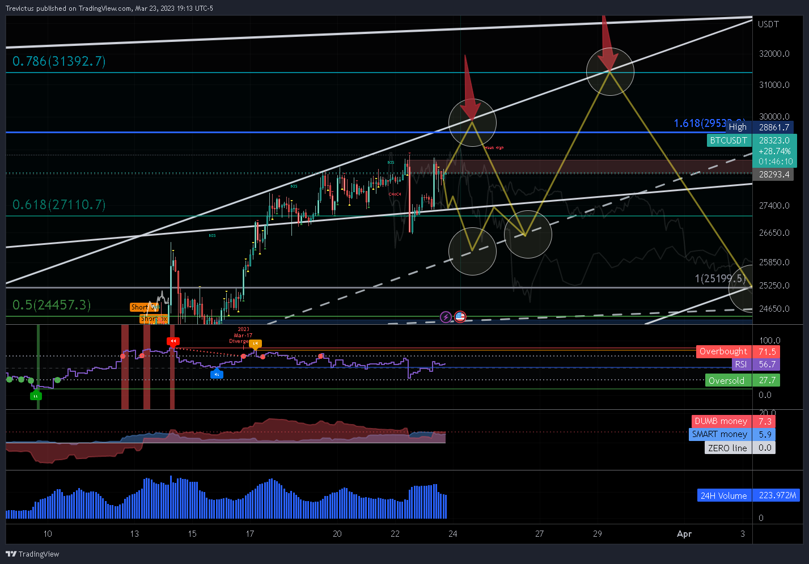The height and width of the screenshot is (564, 809).
Task: Click the red Weak High annotation text
Action: coord(494,148)
